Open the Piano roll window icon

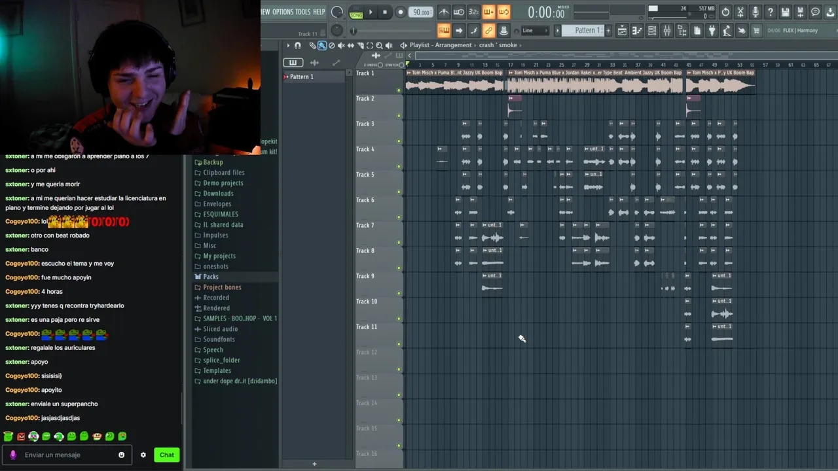pos(637,30)
